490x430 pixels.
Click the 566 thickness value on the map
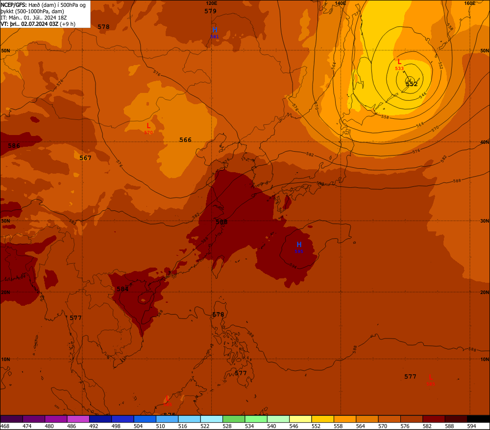pos(185,140)
